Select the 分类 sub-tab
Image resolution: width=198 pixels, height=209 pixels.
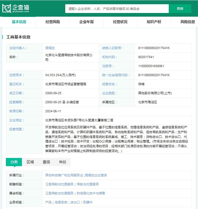pyautogui.click(x=14, y=162)
